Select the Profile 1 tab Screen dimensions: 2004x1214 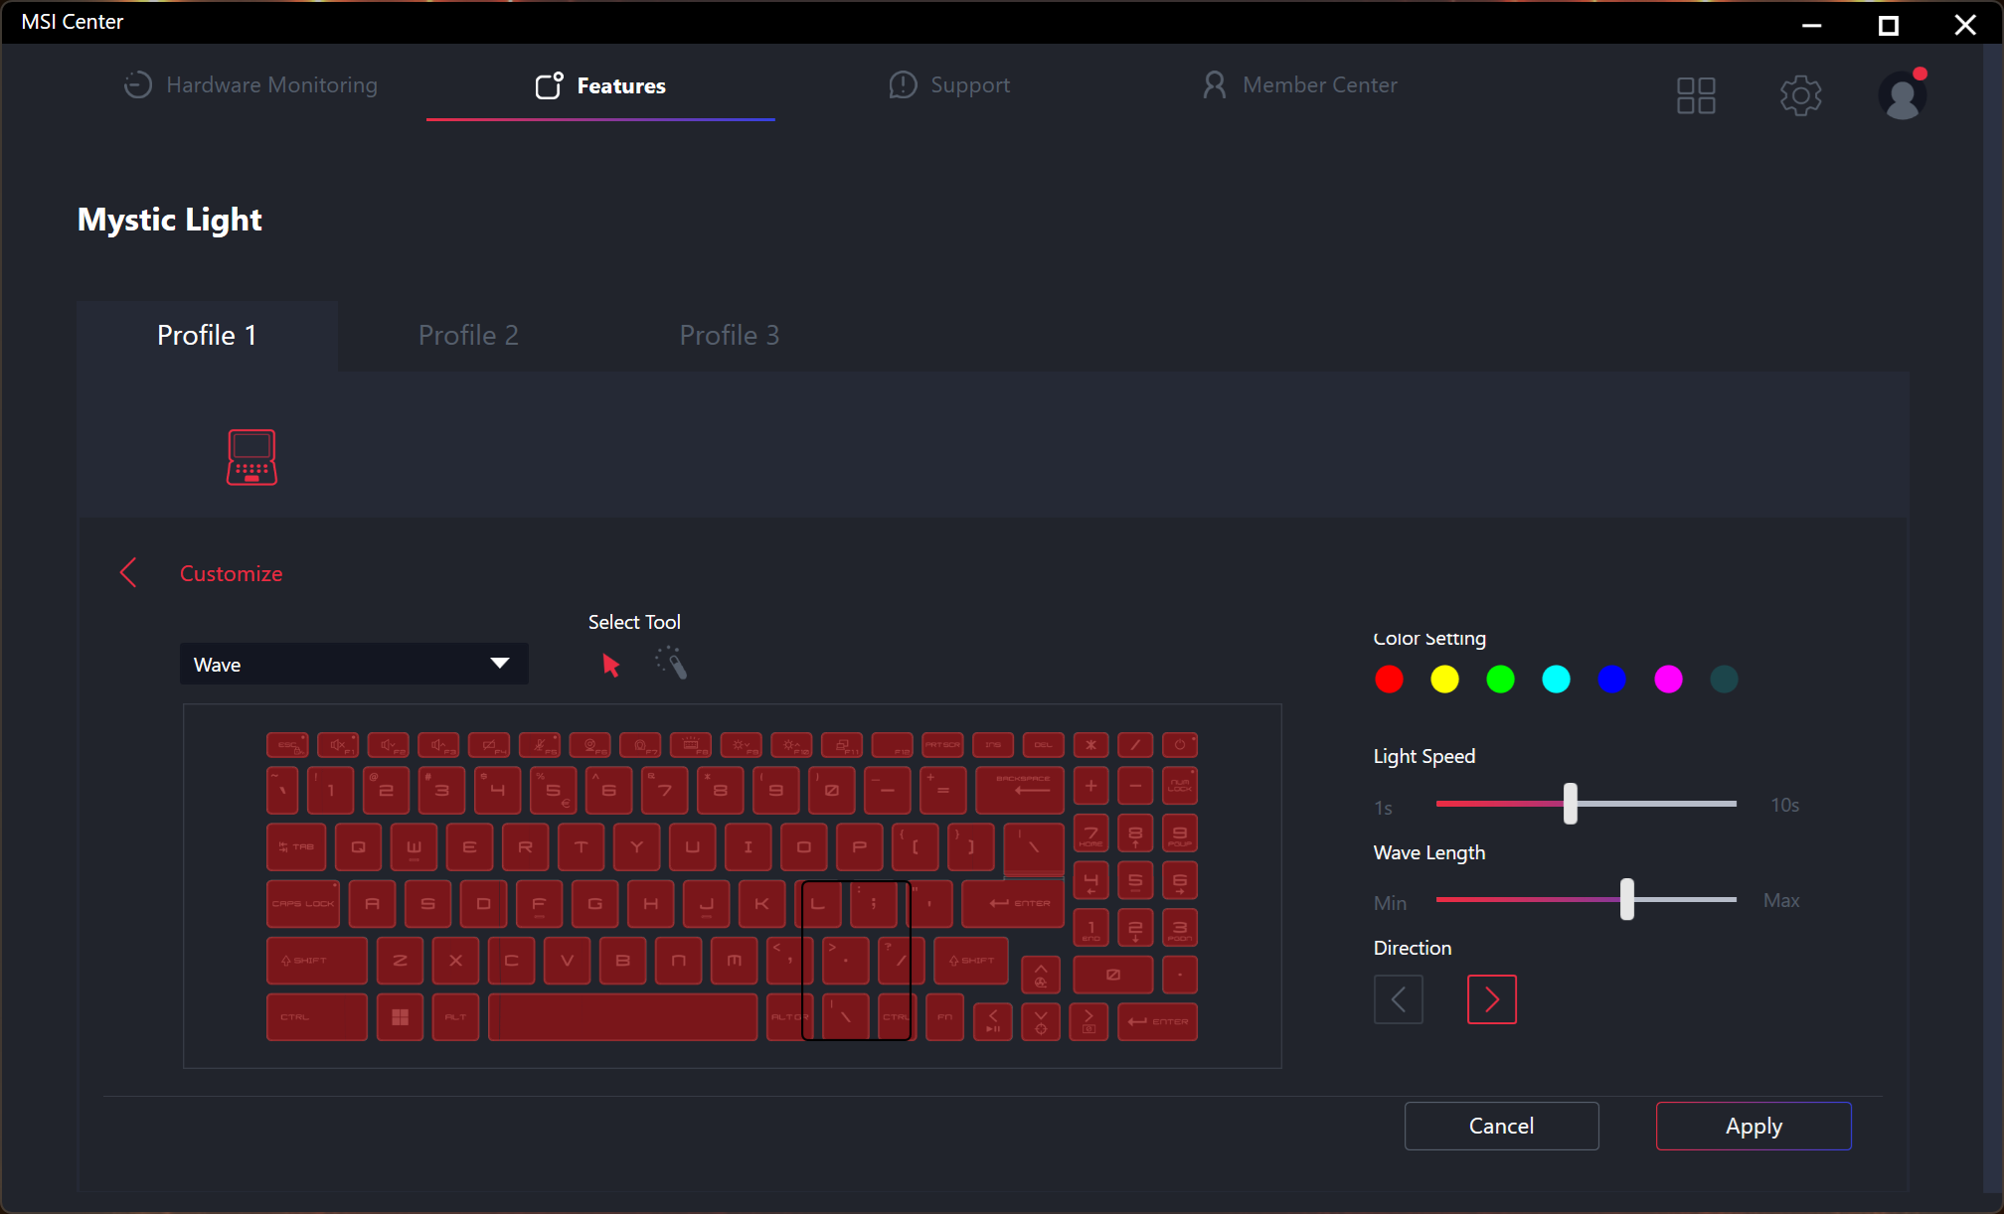tap(207, 336)
